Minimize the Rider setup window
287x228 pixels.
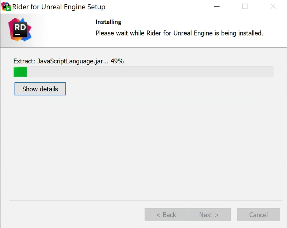click(217, 7)
